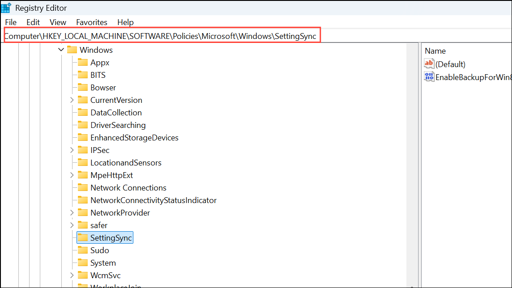Open the File menu
This screenshot has width=512, height=288.
click(11, 22)
